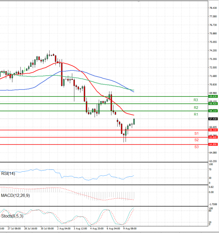Click the 64.890 S3 price tag

[x=213, y=144]
